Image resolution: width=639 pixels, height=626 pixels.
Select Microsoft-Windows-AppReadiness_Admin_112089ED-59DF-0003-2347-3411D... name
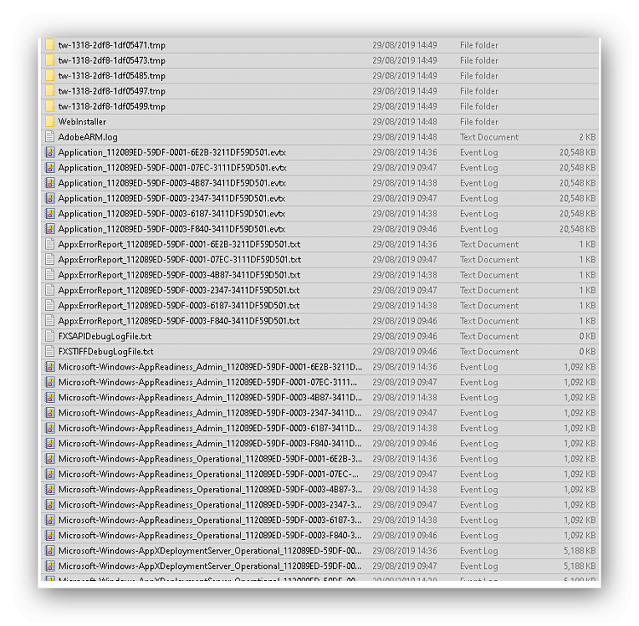point(210,413)
